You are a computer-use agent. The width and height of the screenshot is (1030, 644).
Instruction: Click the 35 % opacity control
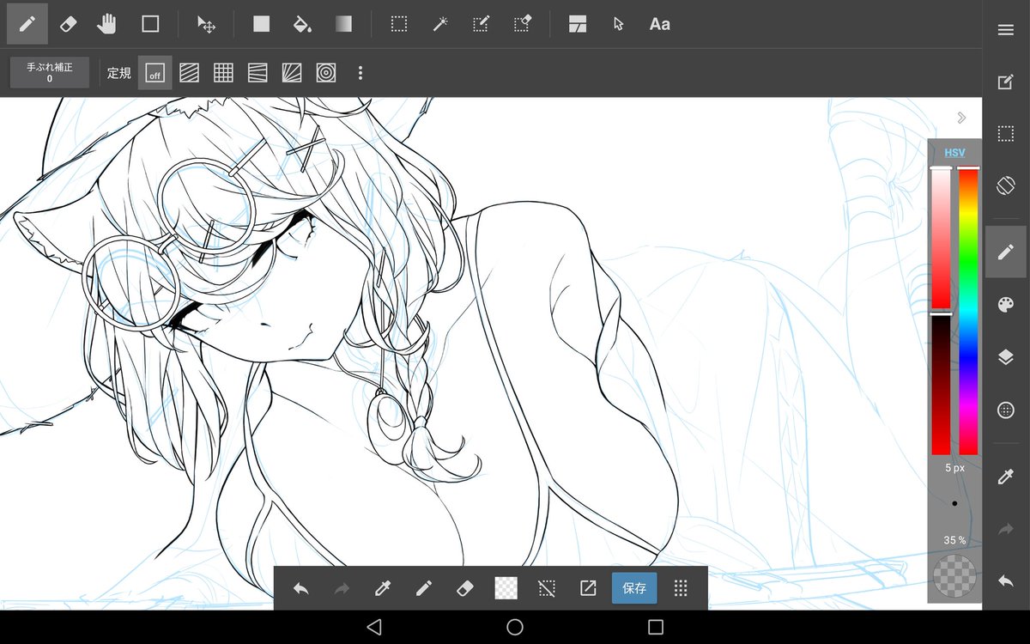click(x=954, y=540)
